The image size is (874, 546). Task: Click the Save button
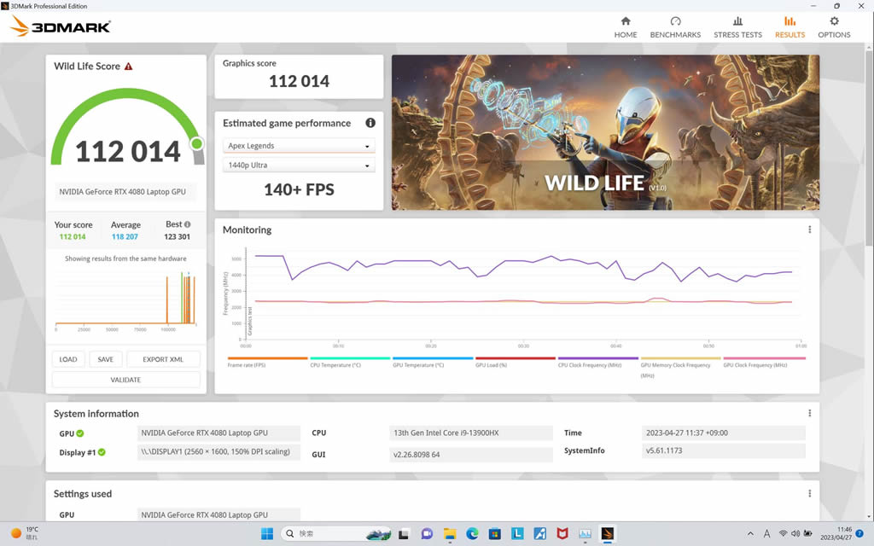pyautogui.click(x=105, y=359)
